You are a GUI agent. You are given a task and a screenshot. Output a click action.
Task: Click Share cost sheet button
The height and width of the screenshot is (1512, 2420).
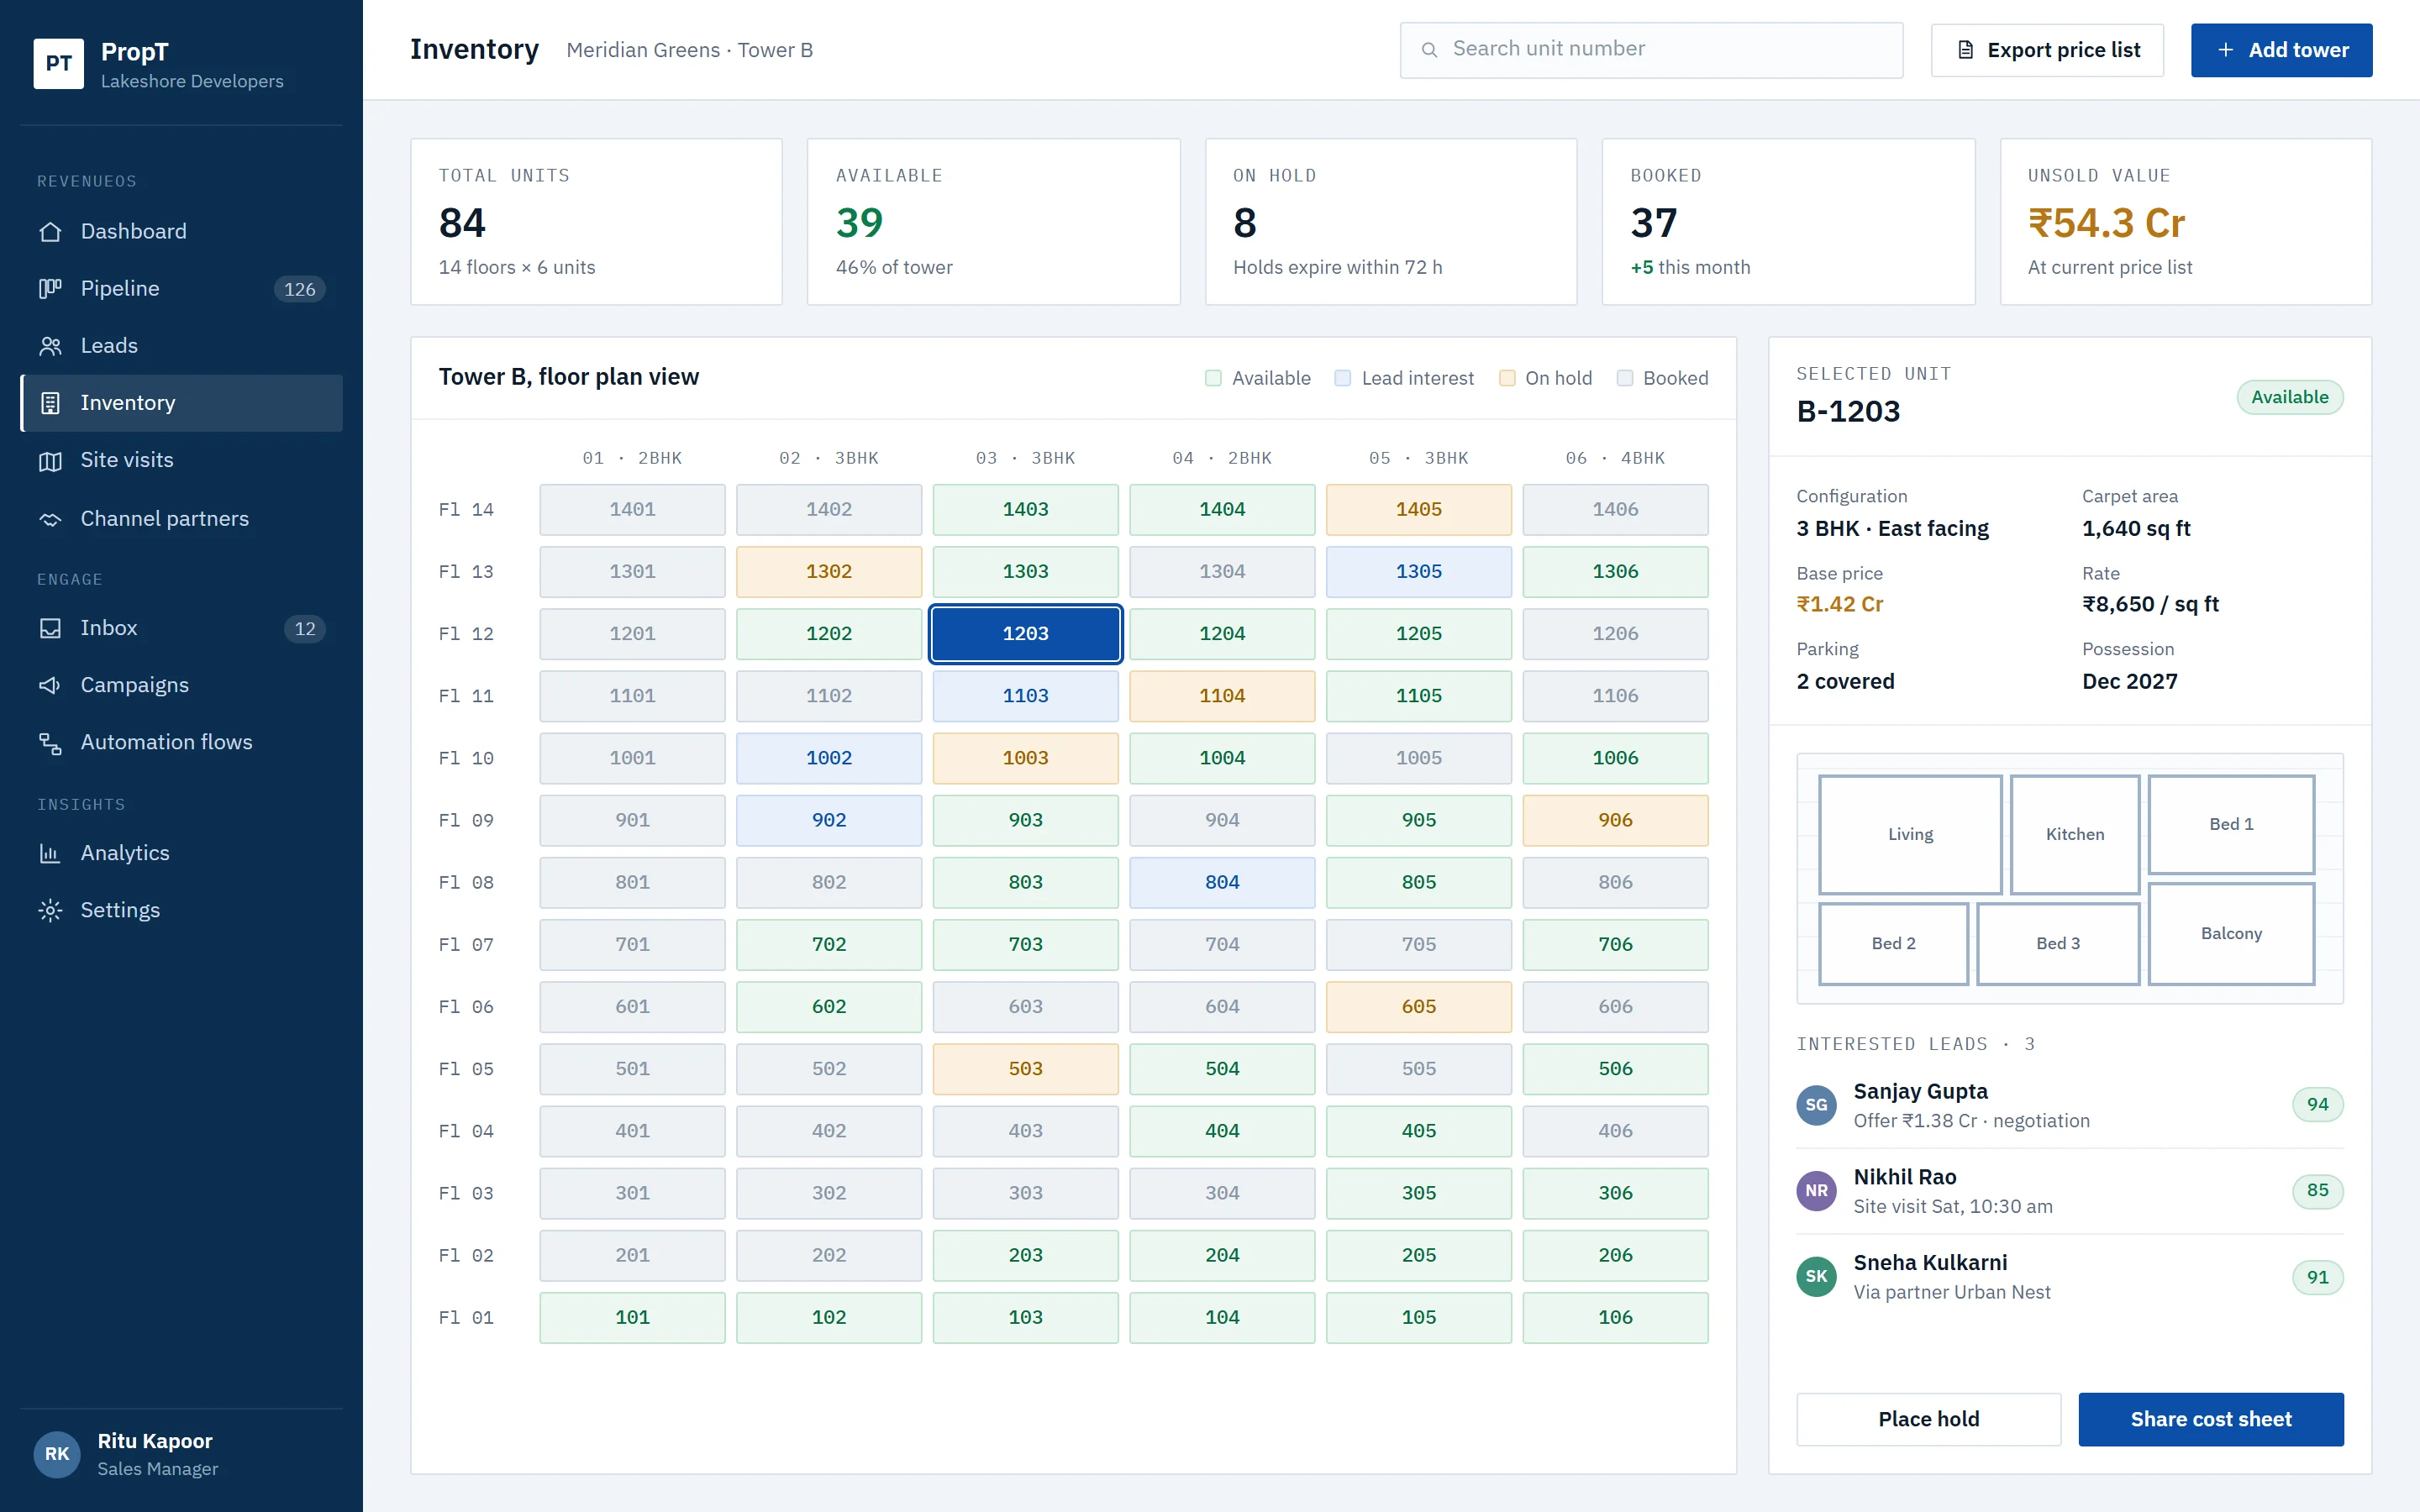2211,1419
